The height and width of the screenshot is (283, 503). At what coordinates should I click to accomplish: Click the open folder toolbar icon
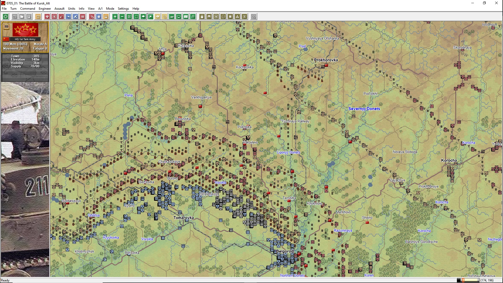tap(22, 17)
